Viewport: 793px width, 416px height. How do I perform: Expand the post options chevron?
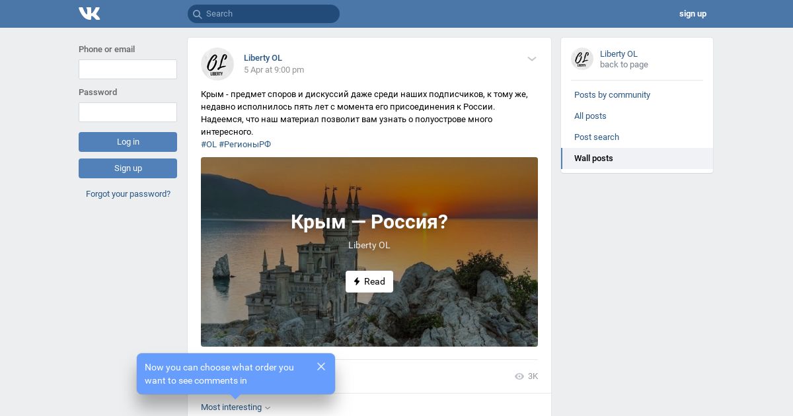pos(532,59)
